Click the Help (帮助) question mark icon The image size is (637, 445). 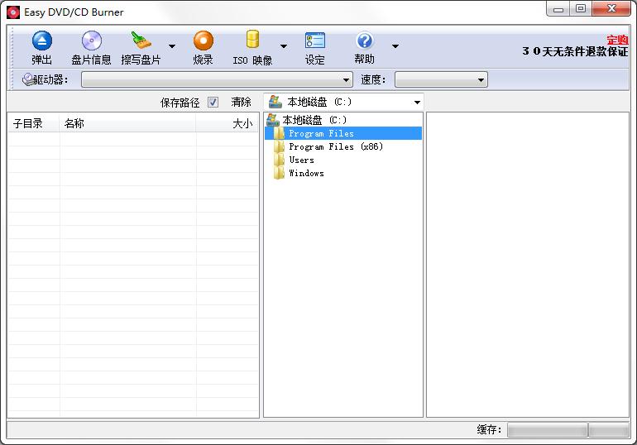click(364, 41)
